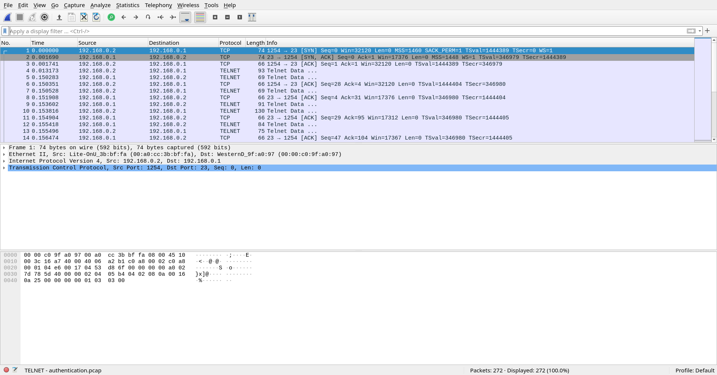Viewport: 717px width, 375px height.
Task: Select packet 10 with length 130
Action: (347, 111)
